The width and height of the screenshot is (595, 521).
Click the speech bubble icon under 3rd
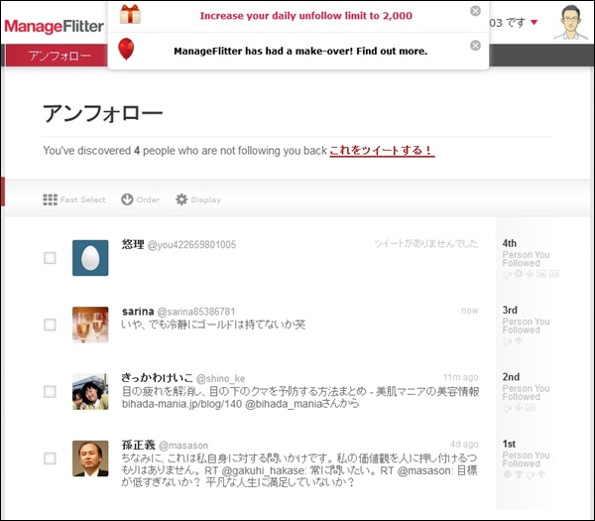pyautogui.click(x=507, y=341)
